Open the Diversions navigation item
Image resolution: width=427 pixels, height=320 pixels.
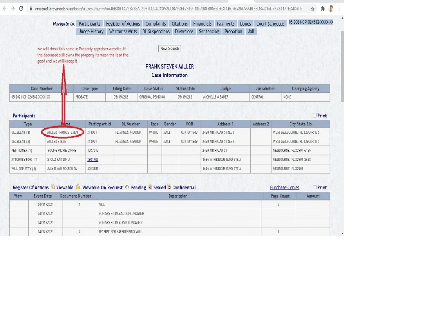click(x=184, y=32)
